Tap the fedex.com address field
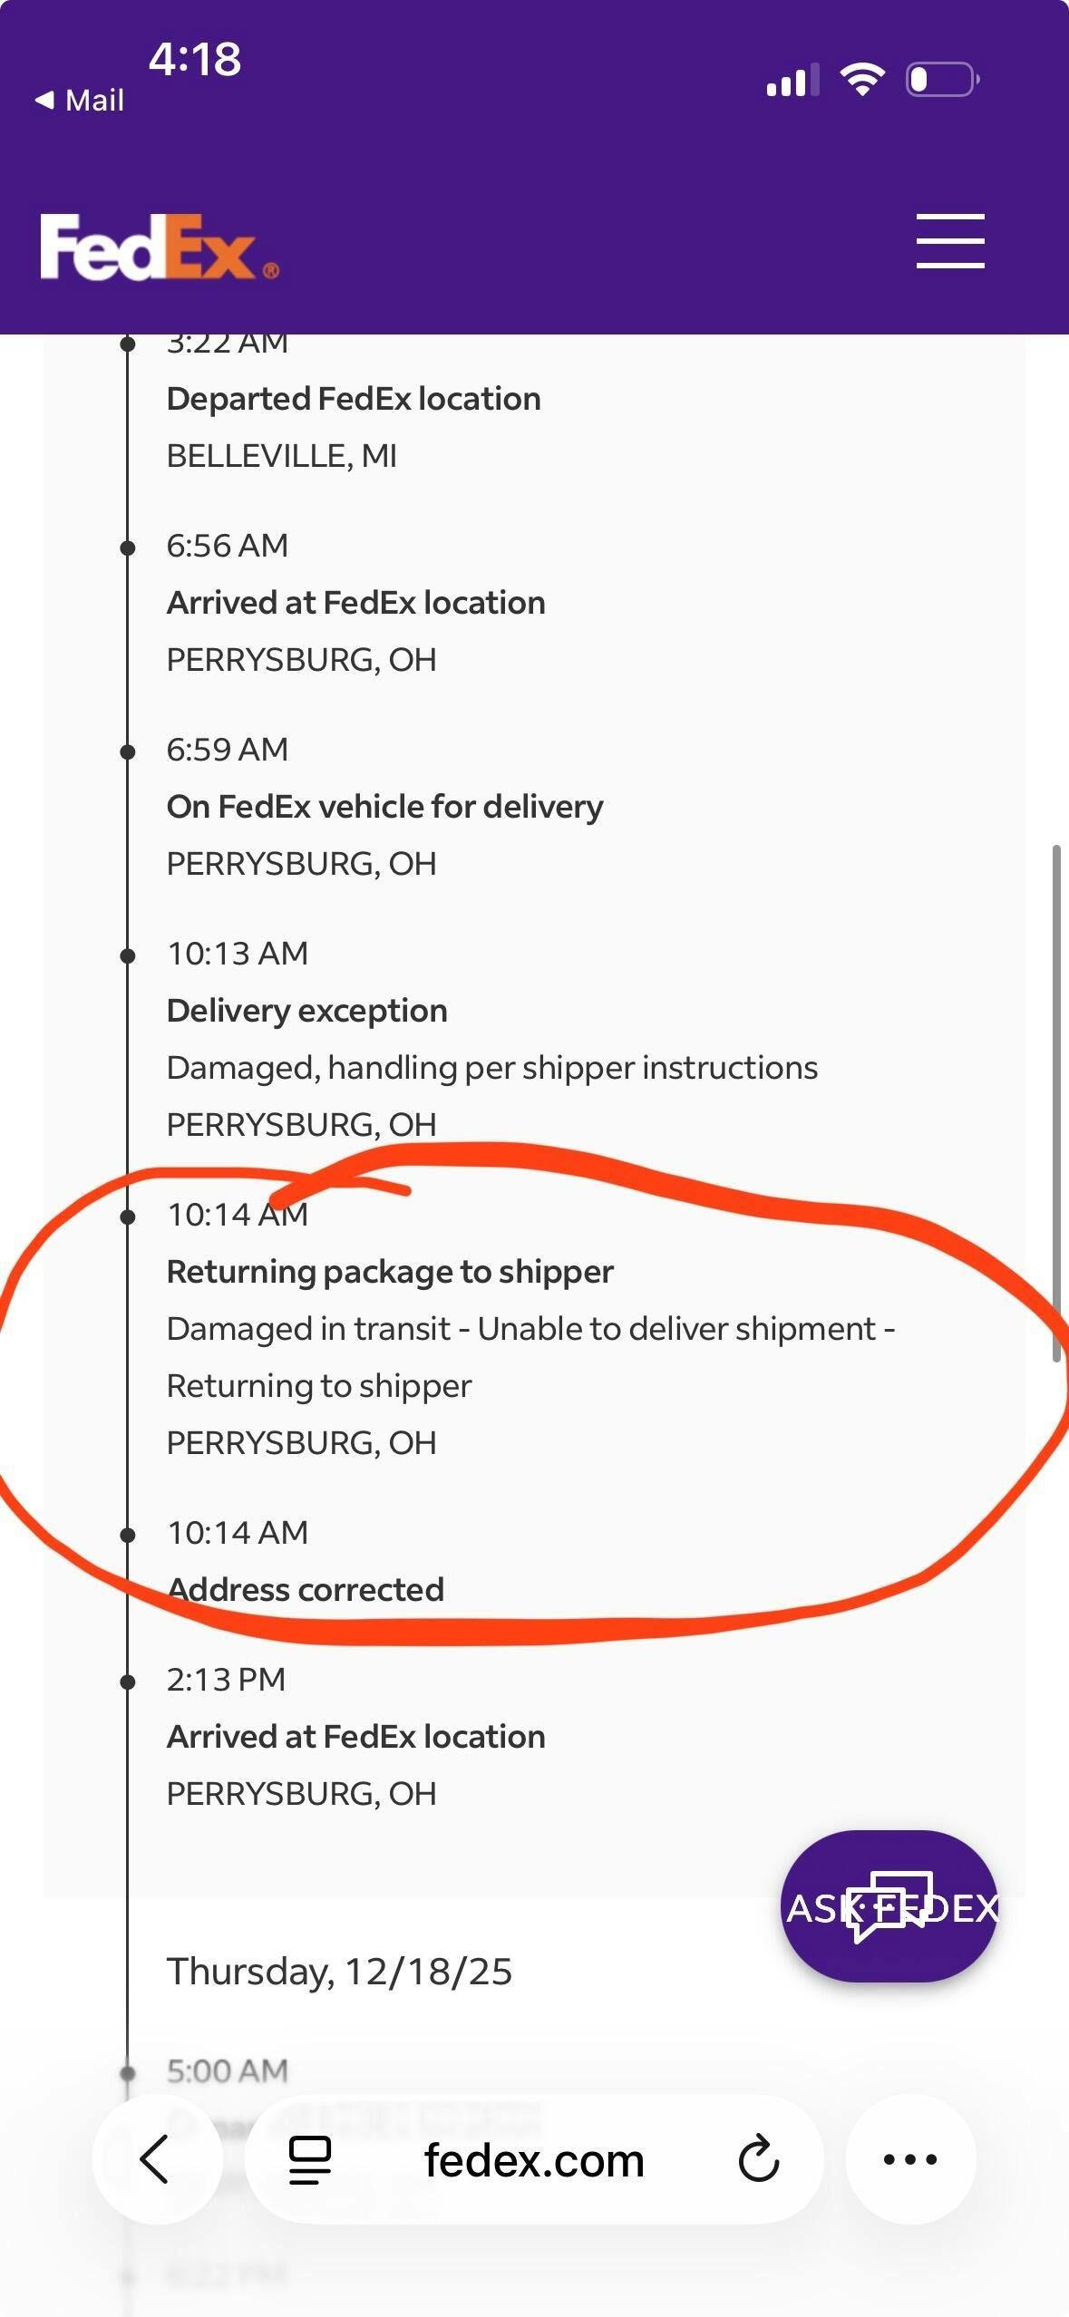The height and width of the screenshot is (2317, 1069). pyautogui.click(x=534, y=2161)
